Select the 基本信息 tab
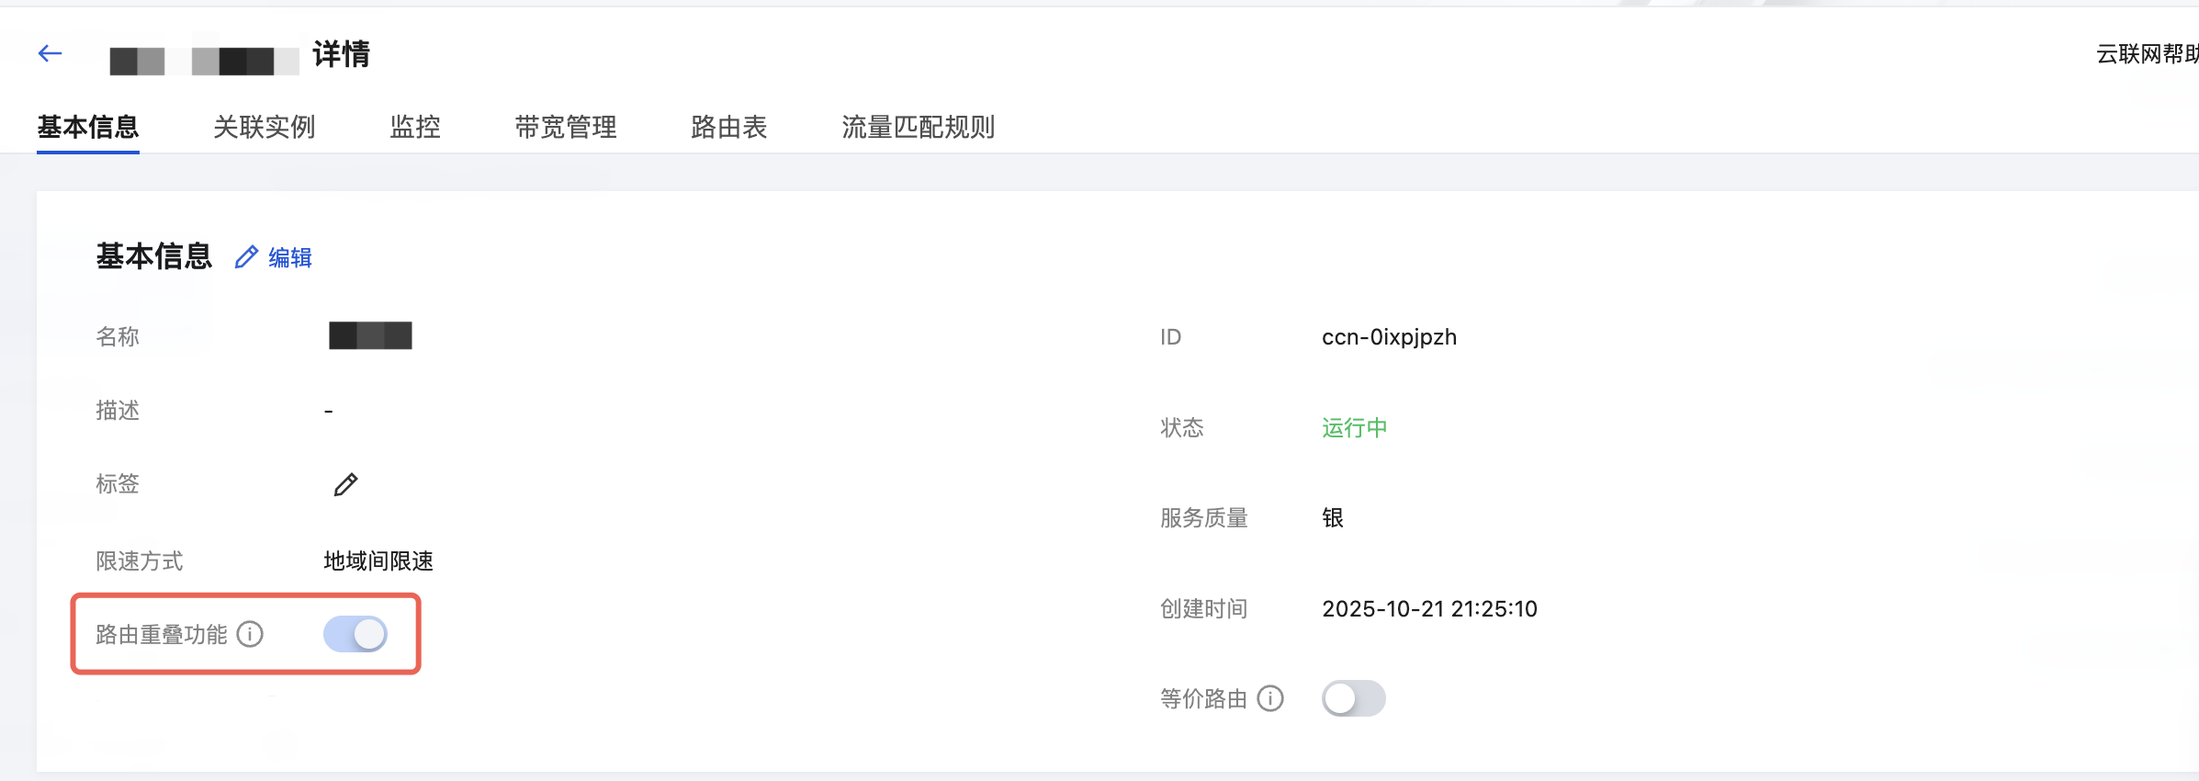The height and width of the screenshot is (781, 2199). tap(88, 127)
